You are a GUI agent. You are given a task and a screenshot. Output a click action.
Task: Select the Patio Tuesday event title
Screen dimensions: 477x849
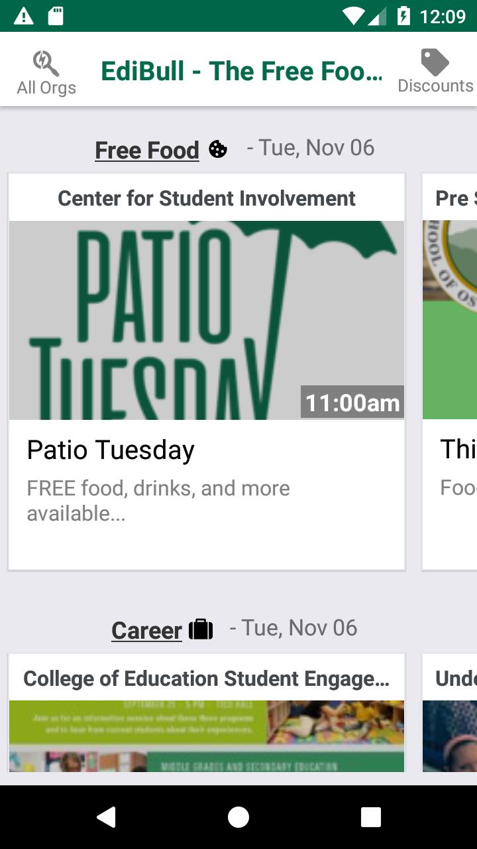click(111, 450)
